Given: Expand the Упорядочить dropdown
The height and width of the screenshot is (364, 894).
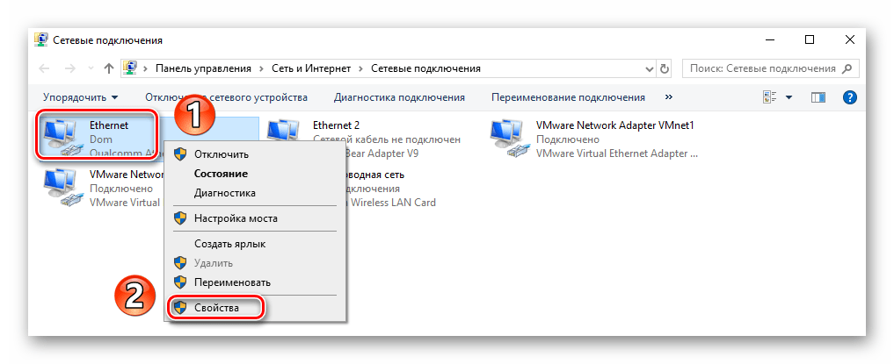Looking at the screenshot, I should pyautogui.click(x=80, y=97).
